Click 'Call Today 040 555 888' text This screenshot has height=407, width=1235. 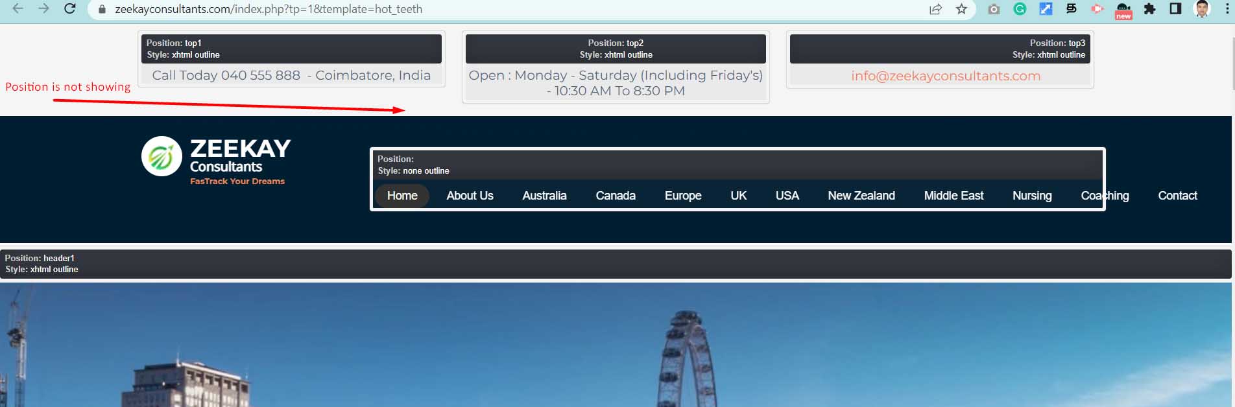pos(226,75)
